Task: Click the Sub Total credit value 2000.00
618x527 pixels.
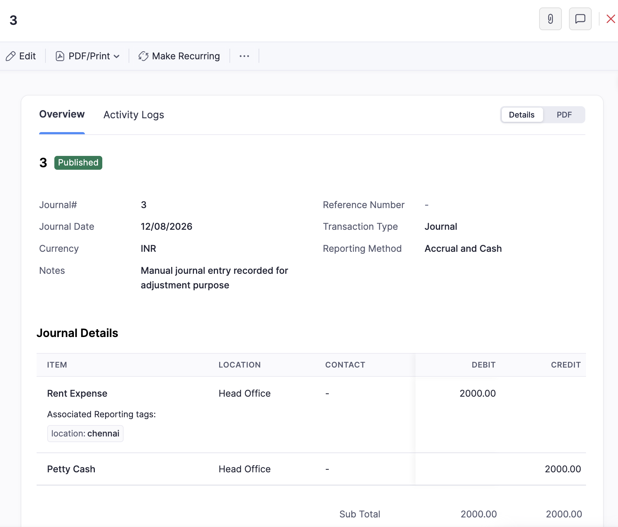Action: [564, 514]
